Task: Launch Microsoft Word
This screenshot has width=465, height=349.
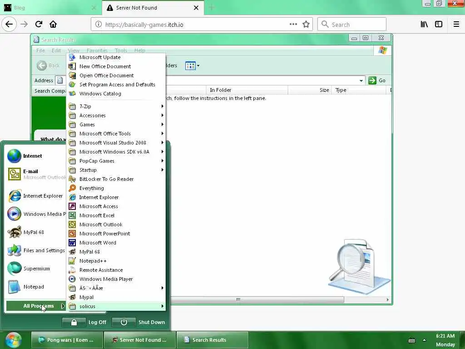Action: tap(116, 243)
